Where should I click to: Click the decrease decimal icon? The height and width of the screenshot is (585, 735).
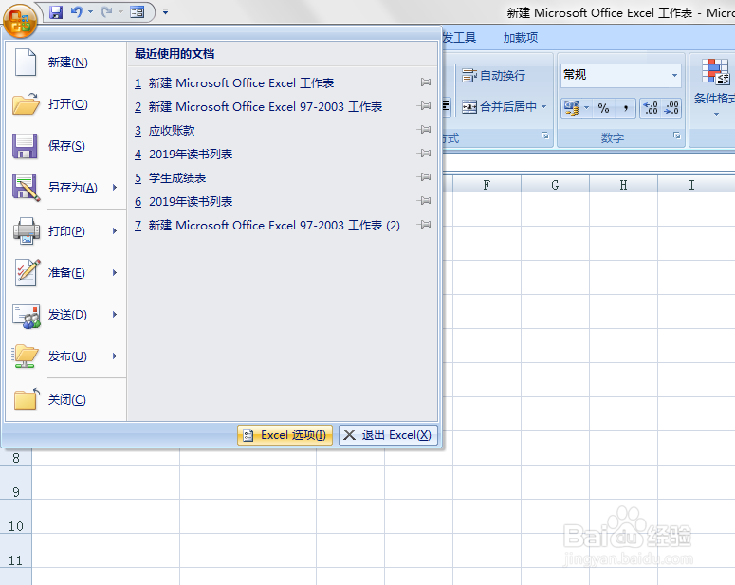tap(671, 108)
